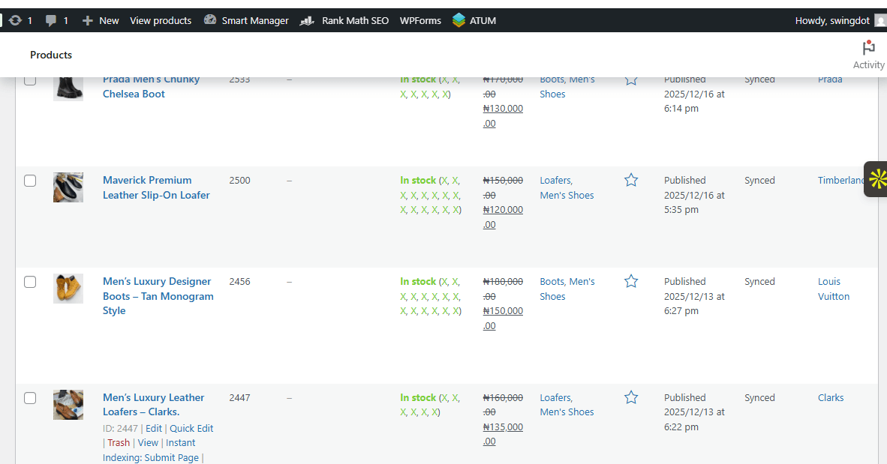887x464 pixels.
Task: Click SKU value 2500
Action: [x=240, y=181]
